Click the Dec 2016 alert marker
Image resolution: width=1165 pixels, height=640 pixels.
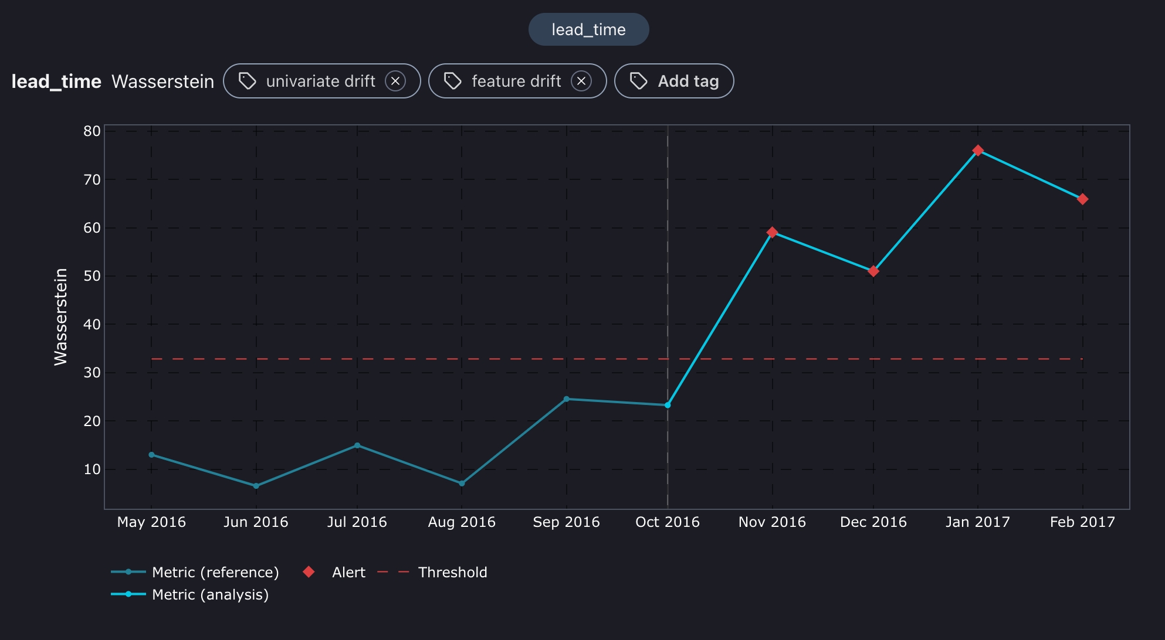[x=873, y=271]
